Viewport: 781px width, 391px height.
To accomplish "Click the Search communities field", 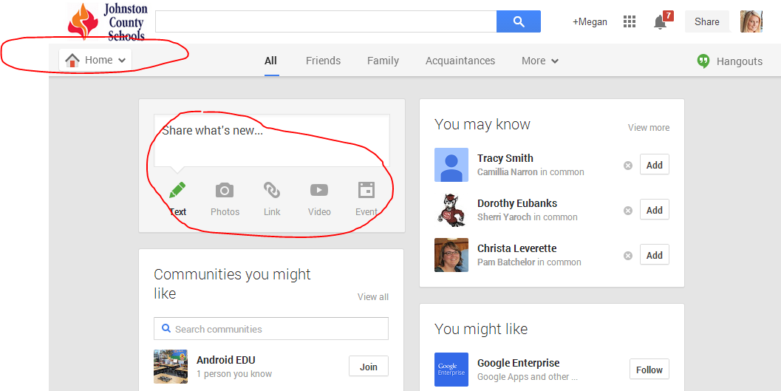I will (x=271, y=329).
